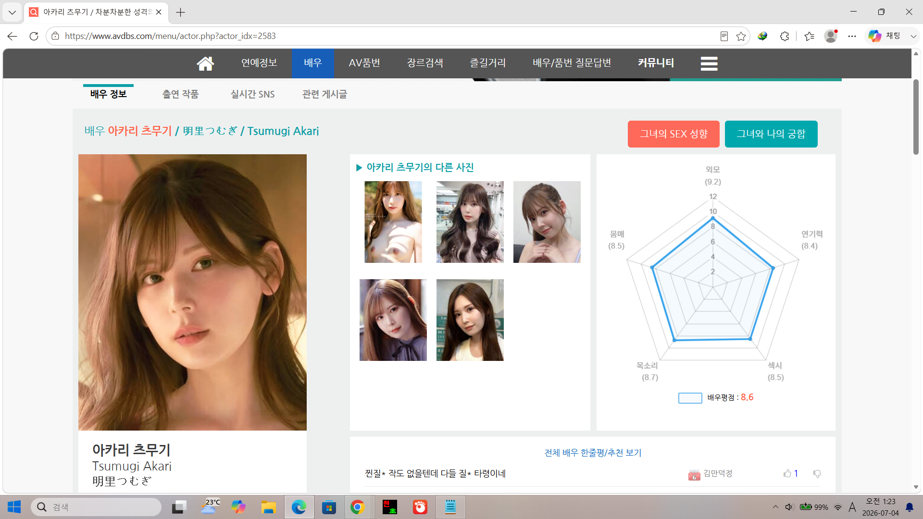Open the immersive reader icon in address bar
Image resolution: width=923 pixels, height=519 pixels.
(x=724, y=36)
